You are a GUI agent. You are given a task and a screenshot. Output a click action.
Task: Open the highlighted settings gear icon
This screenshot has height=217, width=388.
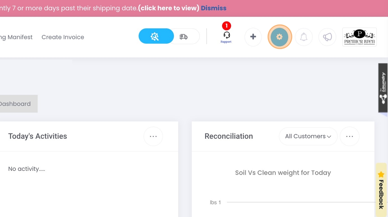click(280, 37)
